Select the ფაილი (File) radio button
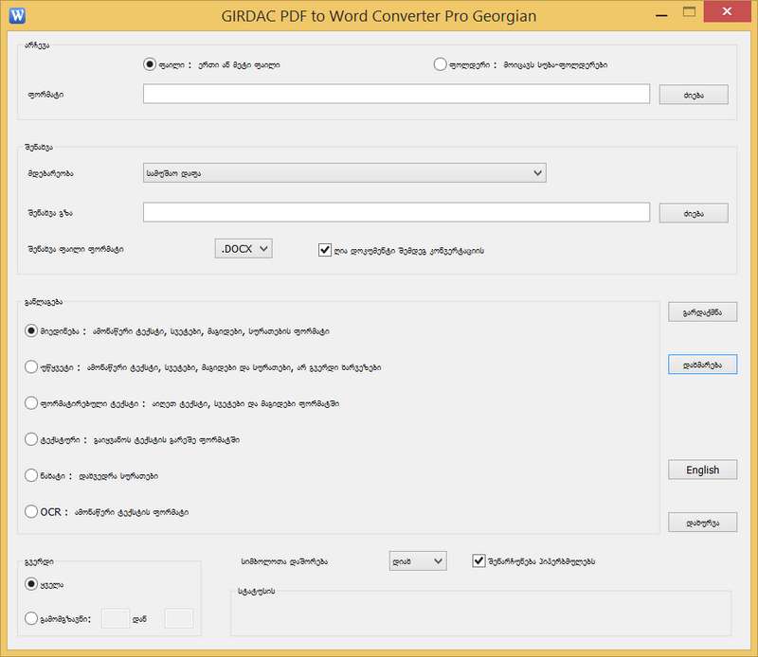 pos(149,64)
